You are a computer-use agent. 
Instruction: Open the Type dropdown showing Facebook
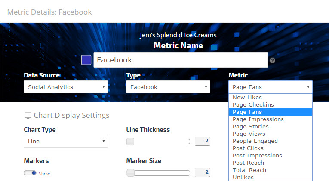coord(168,87)
